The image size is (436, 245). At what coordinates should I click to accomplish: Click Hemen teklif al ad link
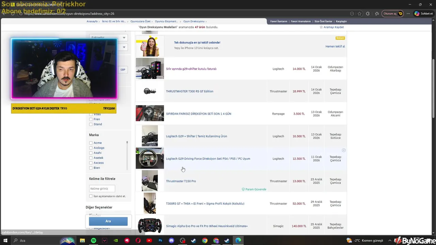(x=335, y=46)
